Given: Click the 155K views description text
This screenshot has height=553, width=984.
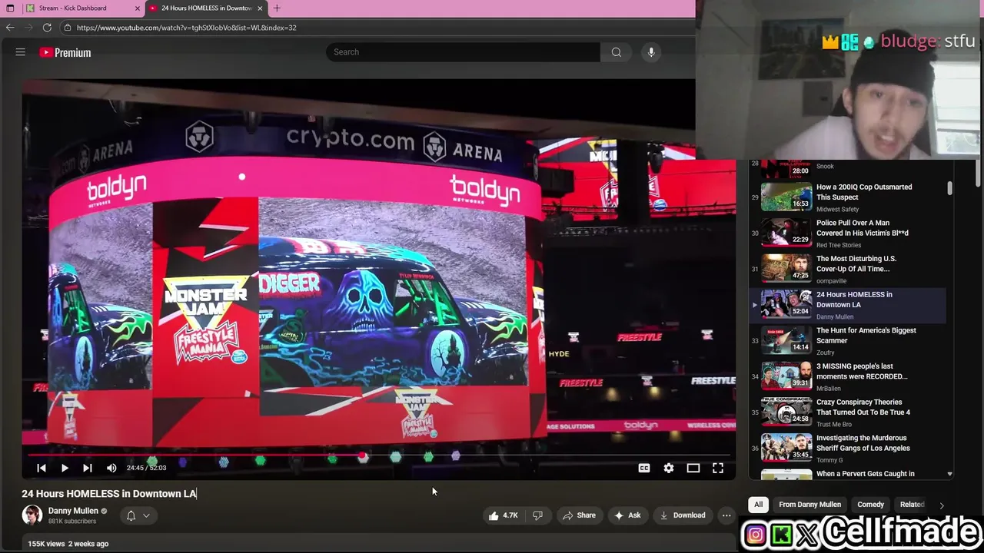Looking at the screenshot, I should click(68, 544).
